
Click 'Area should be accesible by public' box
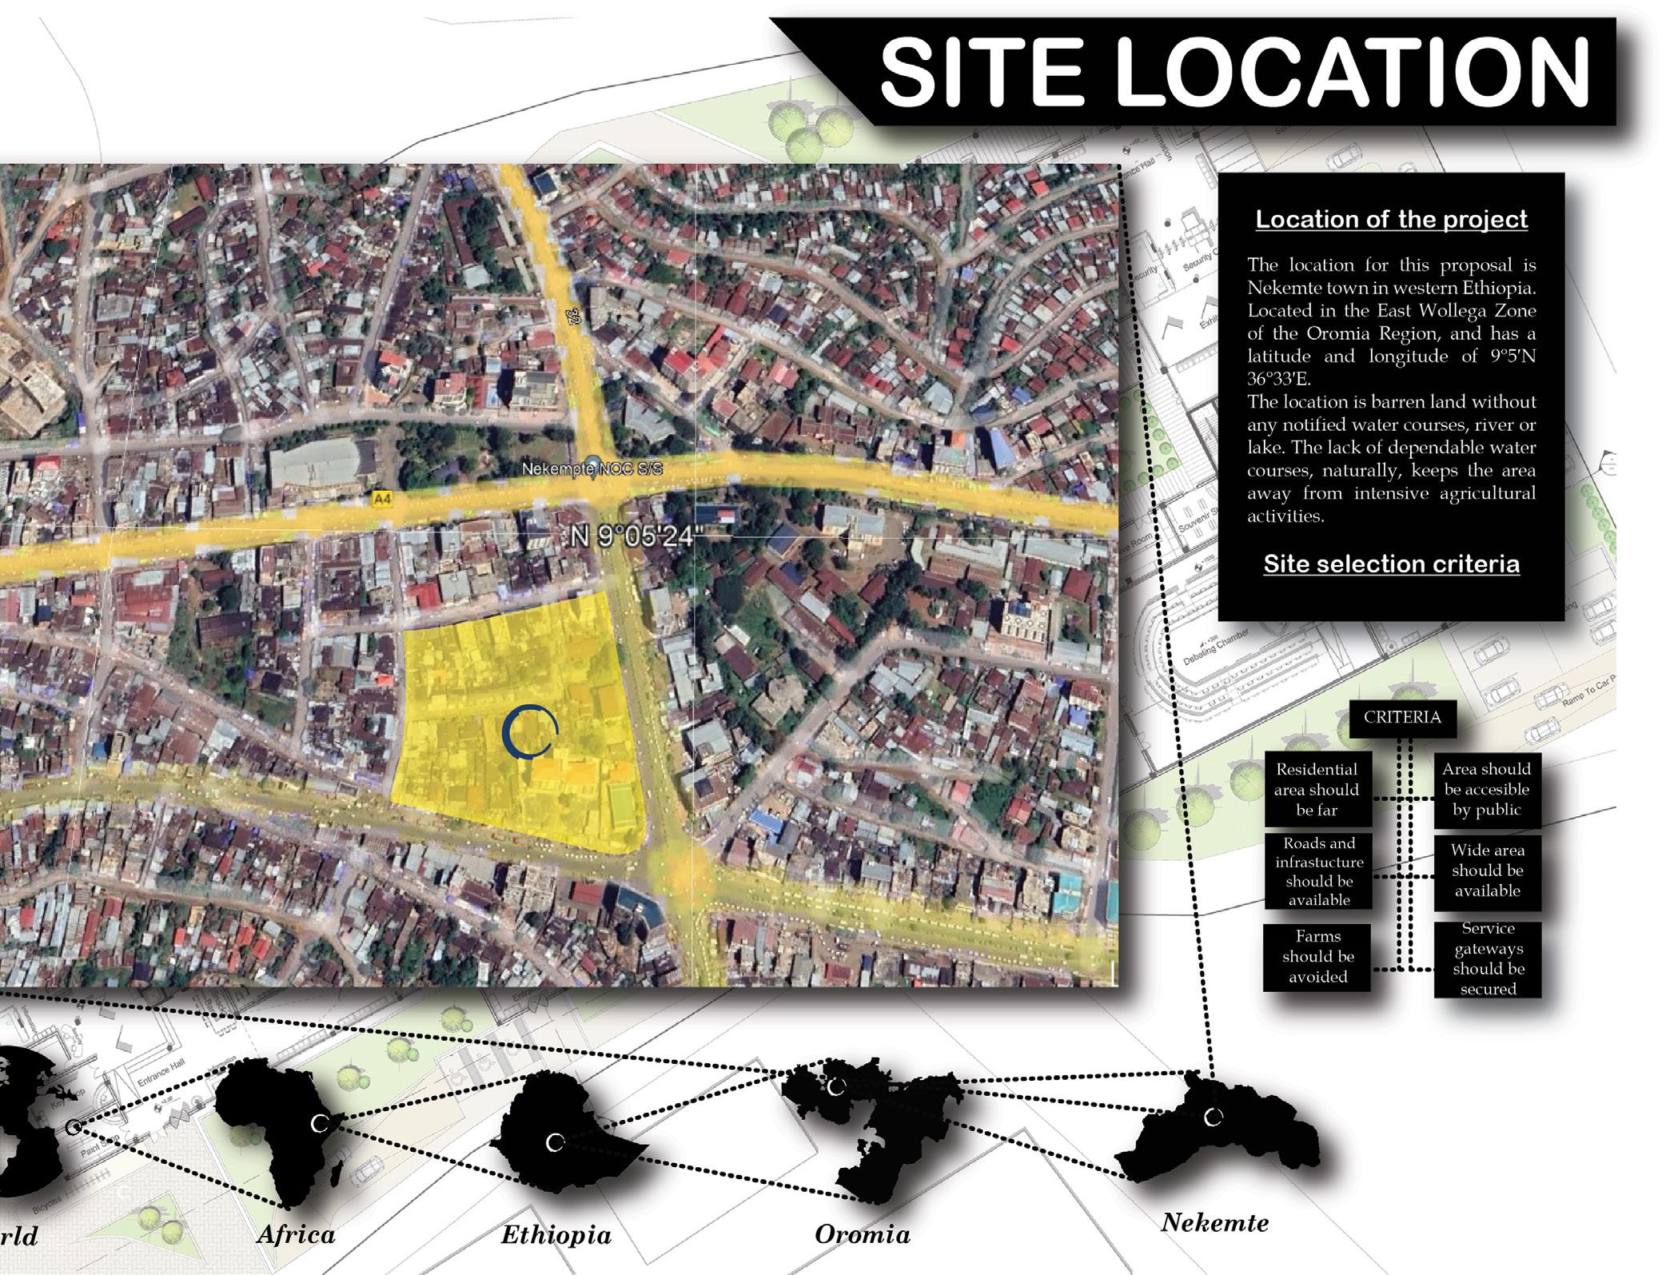pos(1486,790)
